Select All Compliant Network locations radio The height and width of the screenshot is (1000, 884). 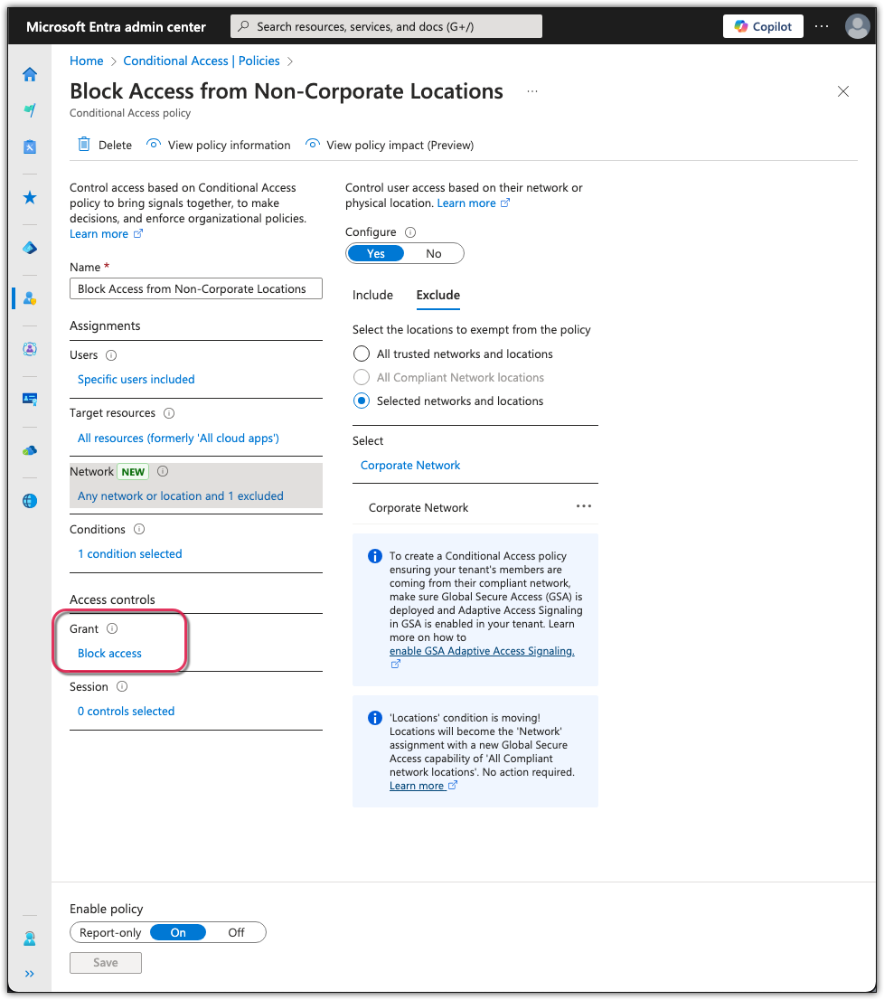pos(362,378)
